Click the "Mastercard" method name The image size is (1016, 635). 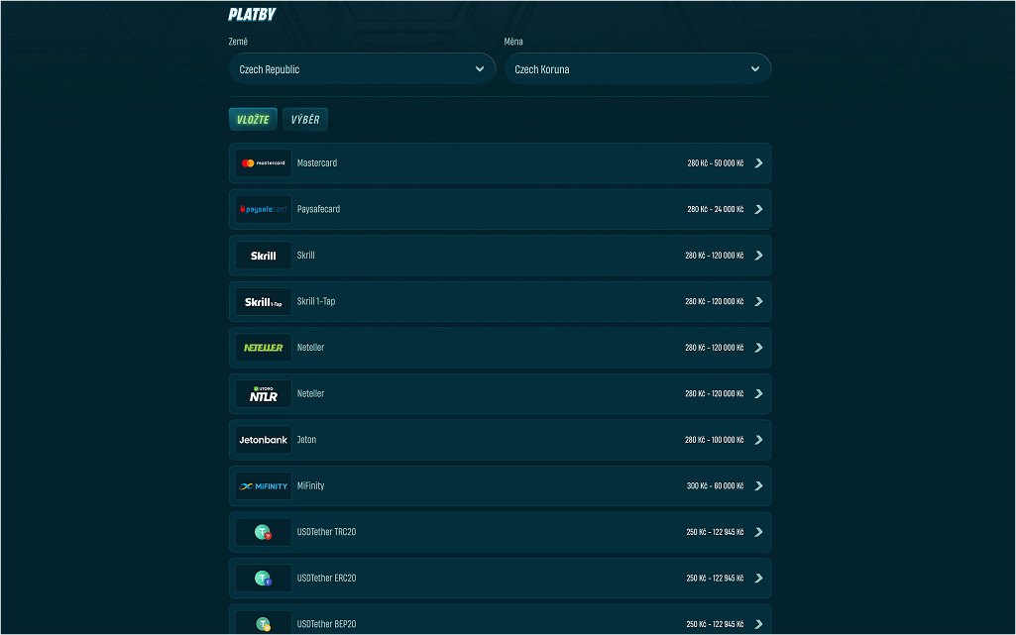tap(317, 163)
